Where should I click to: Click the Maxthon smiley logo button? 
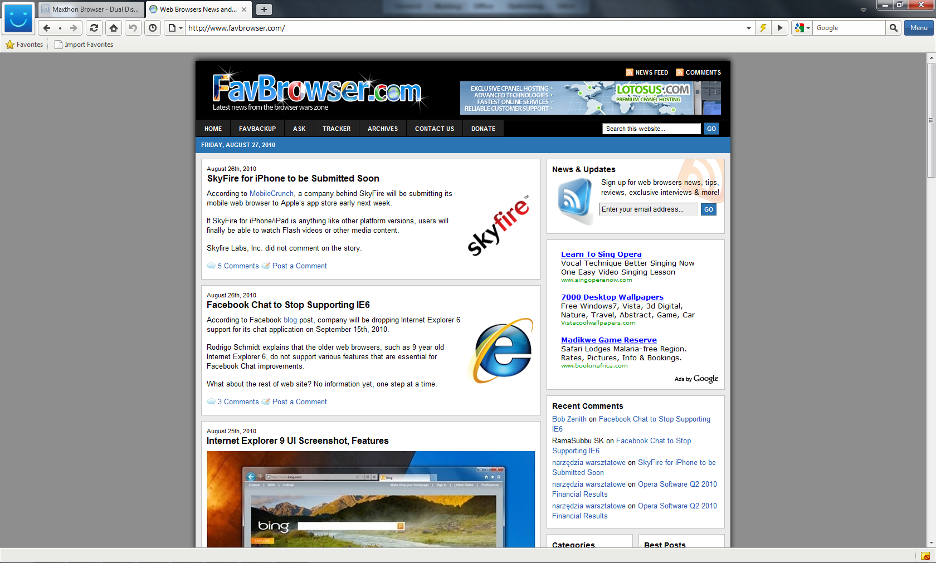pos(18,18)
